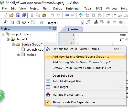Copy selection with the copy icon
Screen dimensions: 128x108
(38, 15)
